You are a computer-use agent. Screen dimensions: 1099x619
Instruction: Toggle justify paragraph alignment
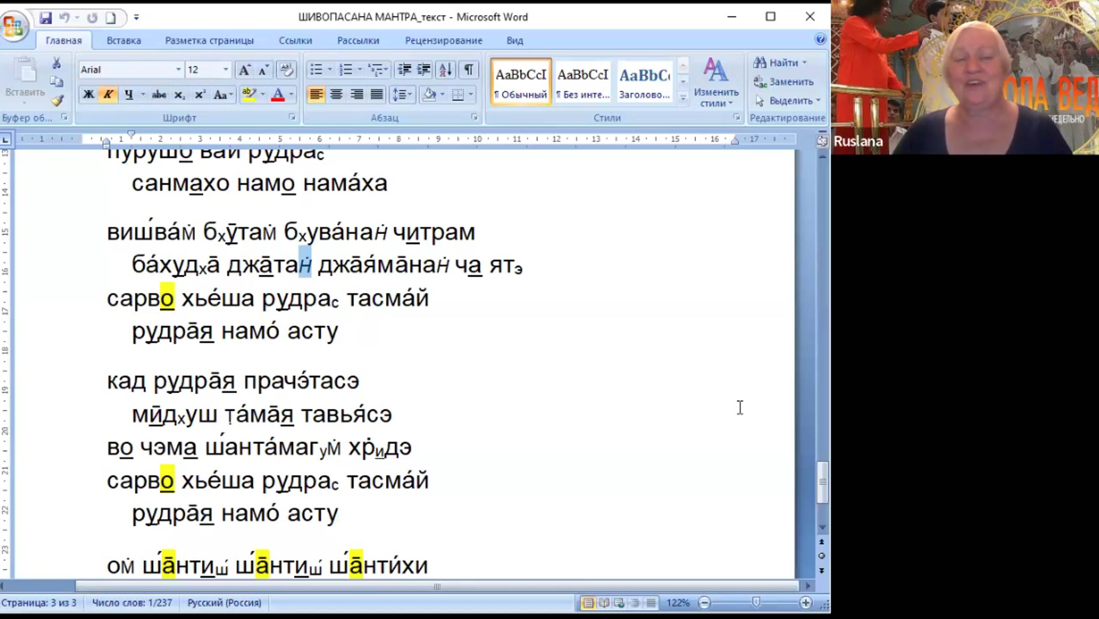coord(377,94)
